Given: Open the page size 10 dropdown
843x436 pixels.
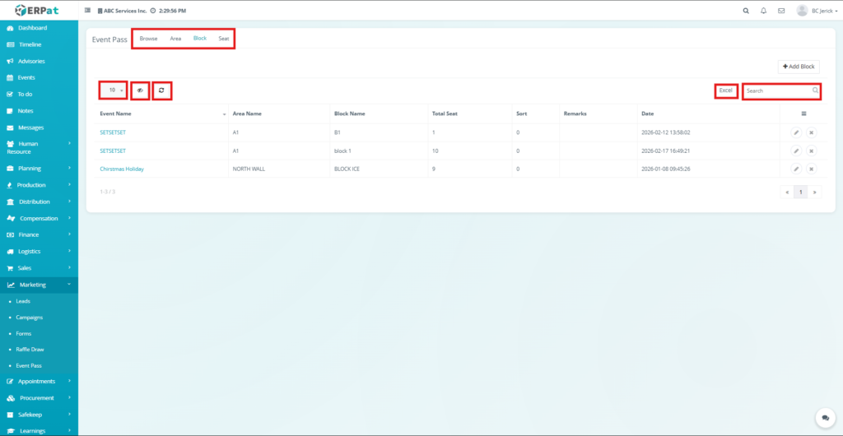Looking at the screenshot, I should click(114, 90).
